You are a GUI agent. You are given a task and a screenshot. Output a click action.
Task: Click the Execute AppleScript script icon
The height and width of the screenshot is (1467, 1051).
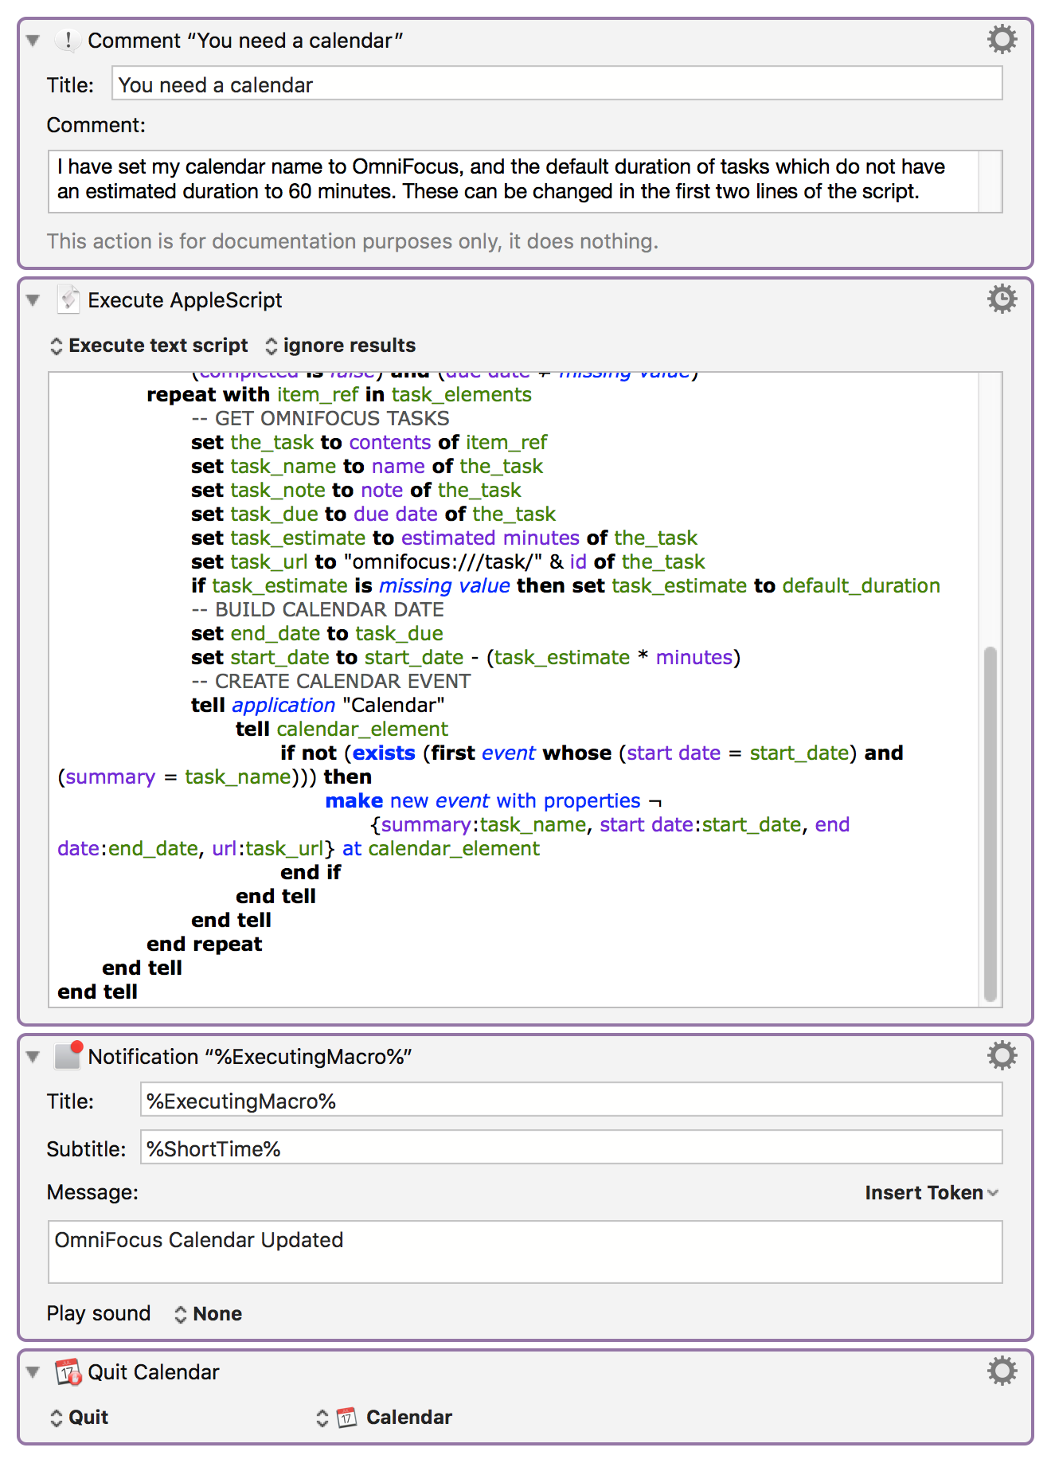[x=68, y=299]
